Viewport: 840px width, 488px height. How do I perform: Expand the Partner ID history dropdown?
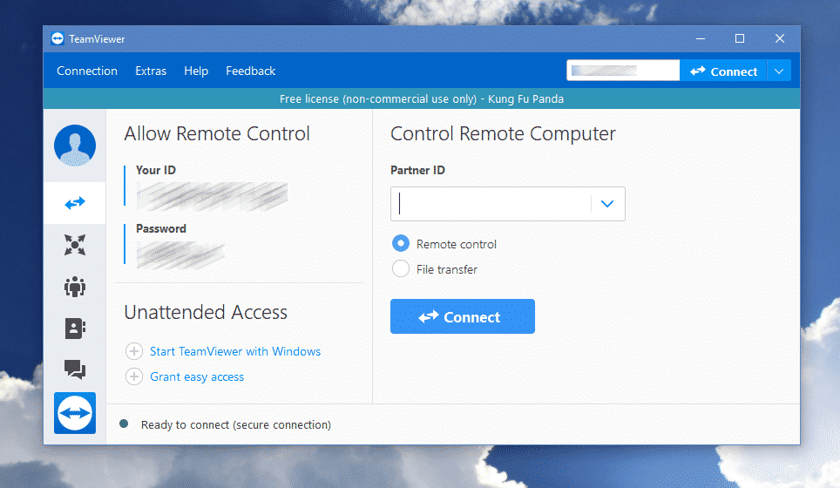coord(607,204)
